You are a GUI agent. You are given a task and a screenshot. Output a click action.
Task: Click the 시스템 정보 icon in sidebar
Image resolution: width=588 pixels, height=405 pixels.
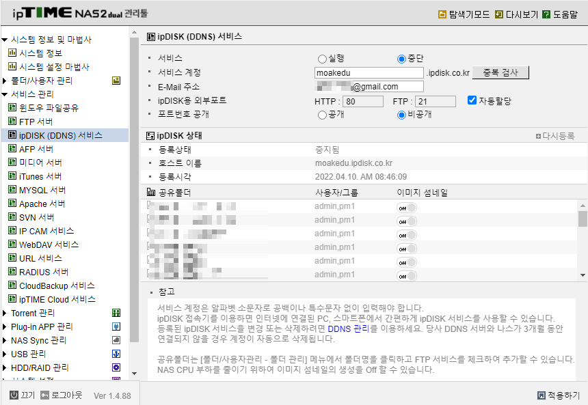tap(12, 53)
